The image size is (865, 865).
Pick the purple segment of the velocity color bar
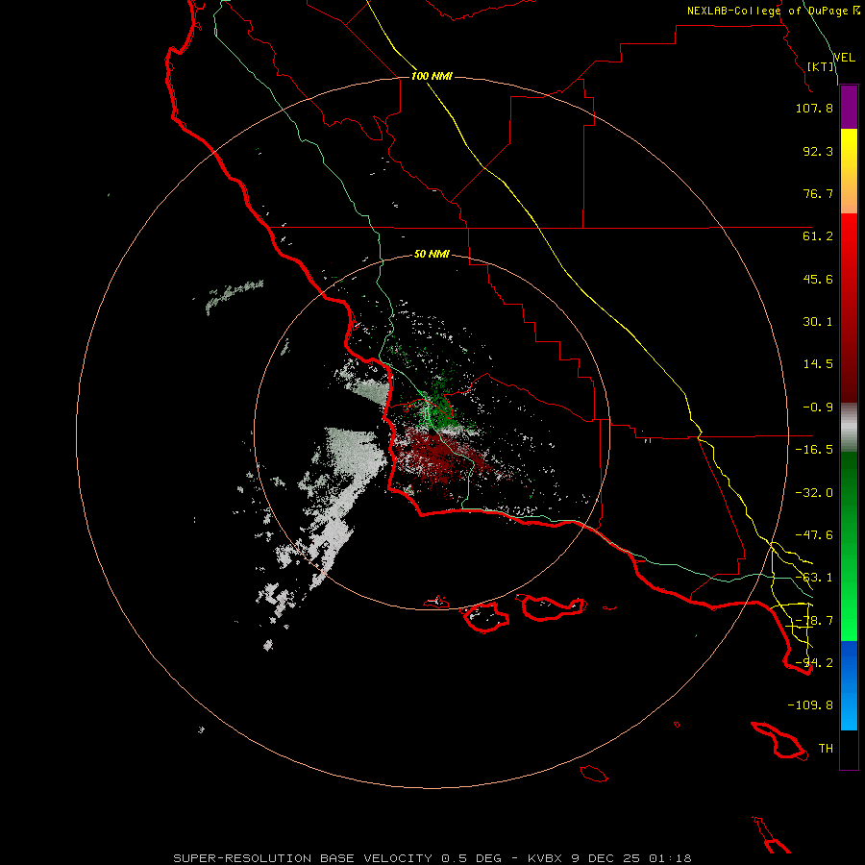coord(849,107)
